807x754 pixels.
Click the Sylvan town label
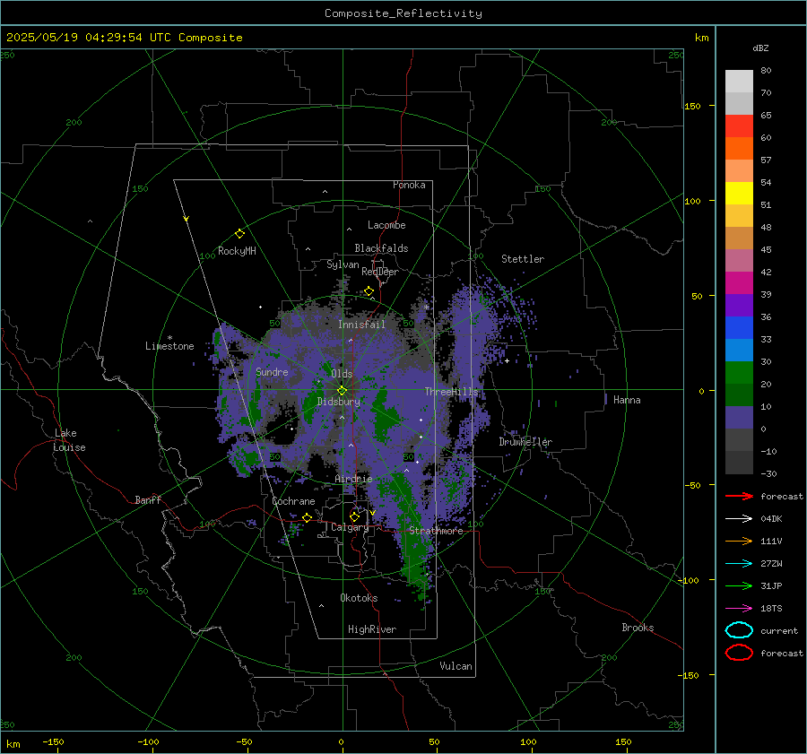point(343,264)
